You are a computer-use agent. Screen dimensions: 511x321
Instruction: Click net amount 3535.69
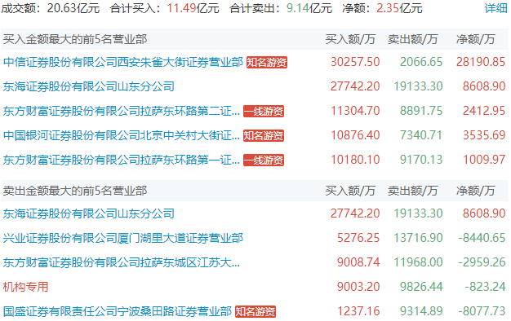point(484,135)
